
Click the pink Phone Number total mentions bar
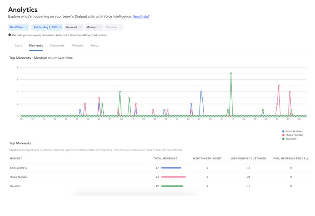173,177
